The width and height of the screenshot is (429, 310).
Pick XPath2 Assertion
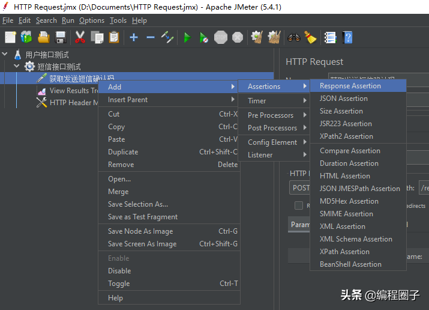[358, 136]
